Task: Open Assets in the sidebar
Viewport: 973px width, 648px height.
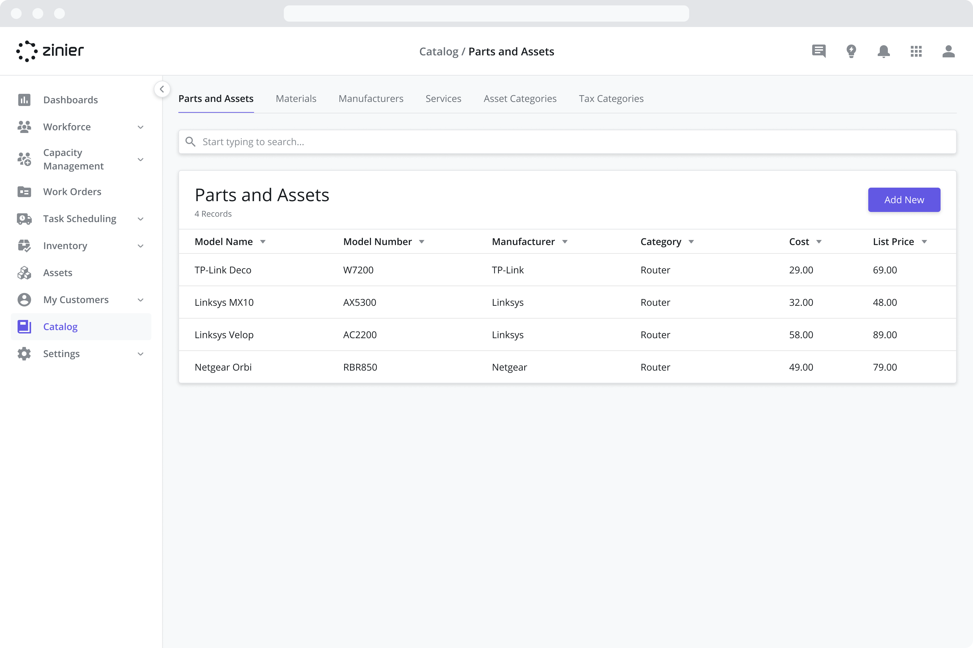Action: (58, 273)
